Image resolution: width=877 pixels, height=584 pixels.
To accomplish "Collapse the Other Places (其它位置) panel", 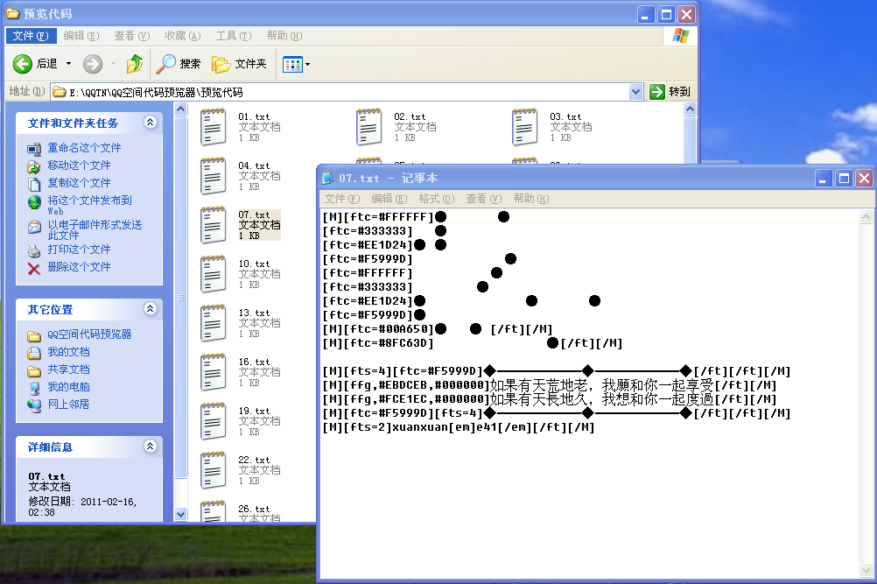I will coord(150,309).
